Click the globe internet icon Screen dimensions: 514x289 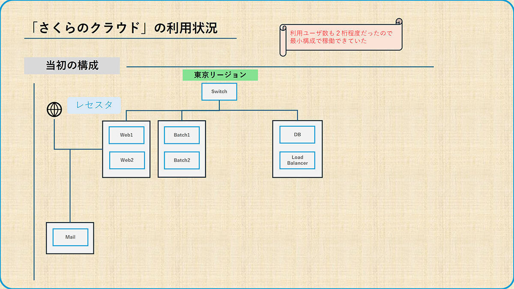tap(54, 110)
